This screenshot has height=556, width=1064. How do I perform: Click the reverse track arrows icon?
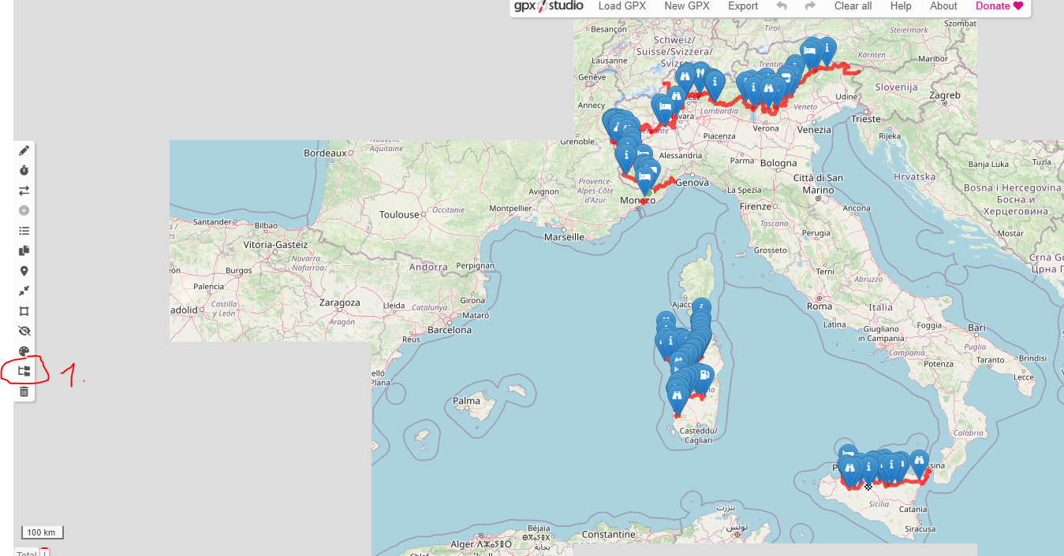(24, 191)
